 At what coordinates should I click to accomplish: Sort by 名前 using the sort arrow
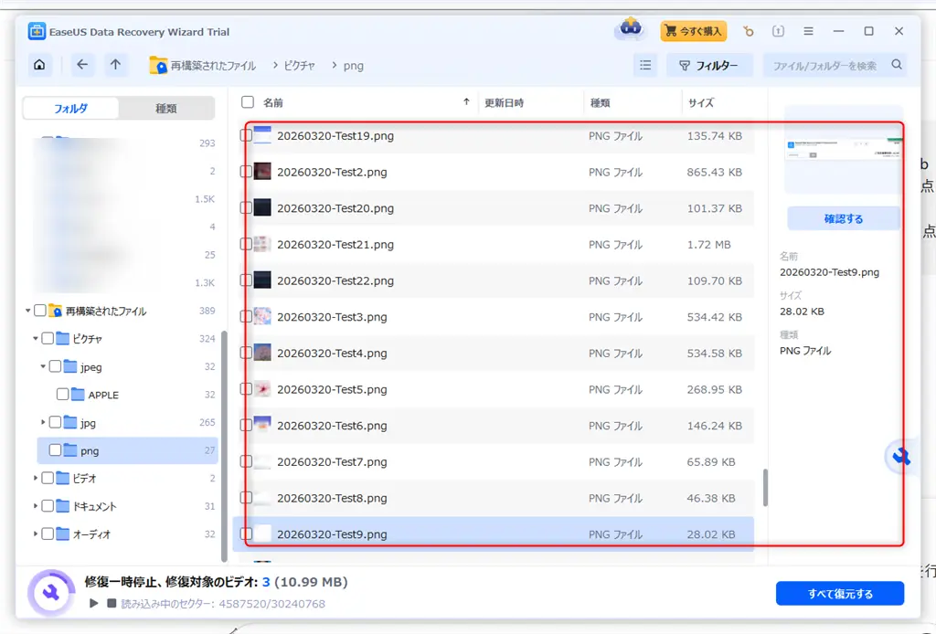point(466,102)
